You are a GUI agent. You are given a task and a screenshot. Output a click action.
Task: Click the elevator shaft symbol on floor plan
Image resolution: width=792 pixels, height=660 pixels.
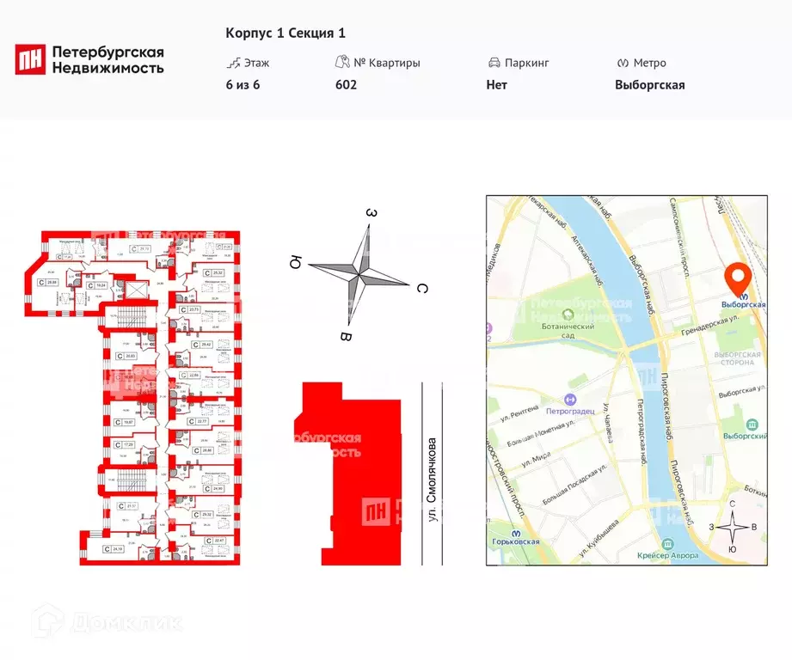coord(135,290)
